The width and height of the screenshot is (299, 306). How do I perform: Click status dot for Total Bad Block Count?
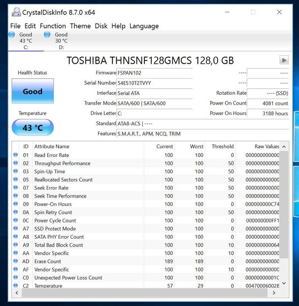[x=16, y=245]
